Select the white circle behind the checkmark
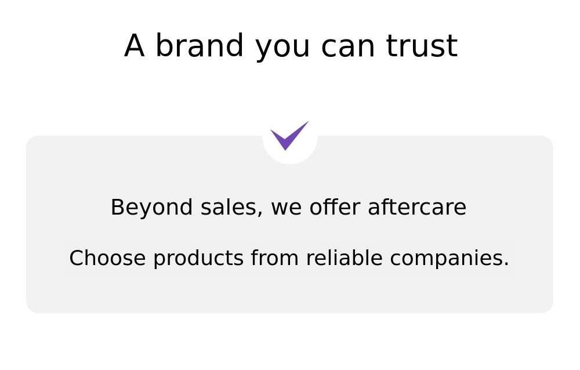Viewport: 580px width, 370px height. [290, 136]
